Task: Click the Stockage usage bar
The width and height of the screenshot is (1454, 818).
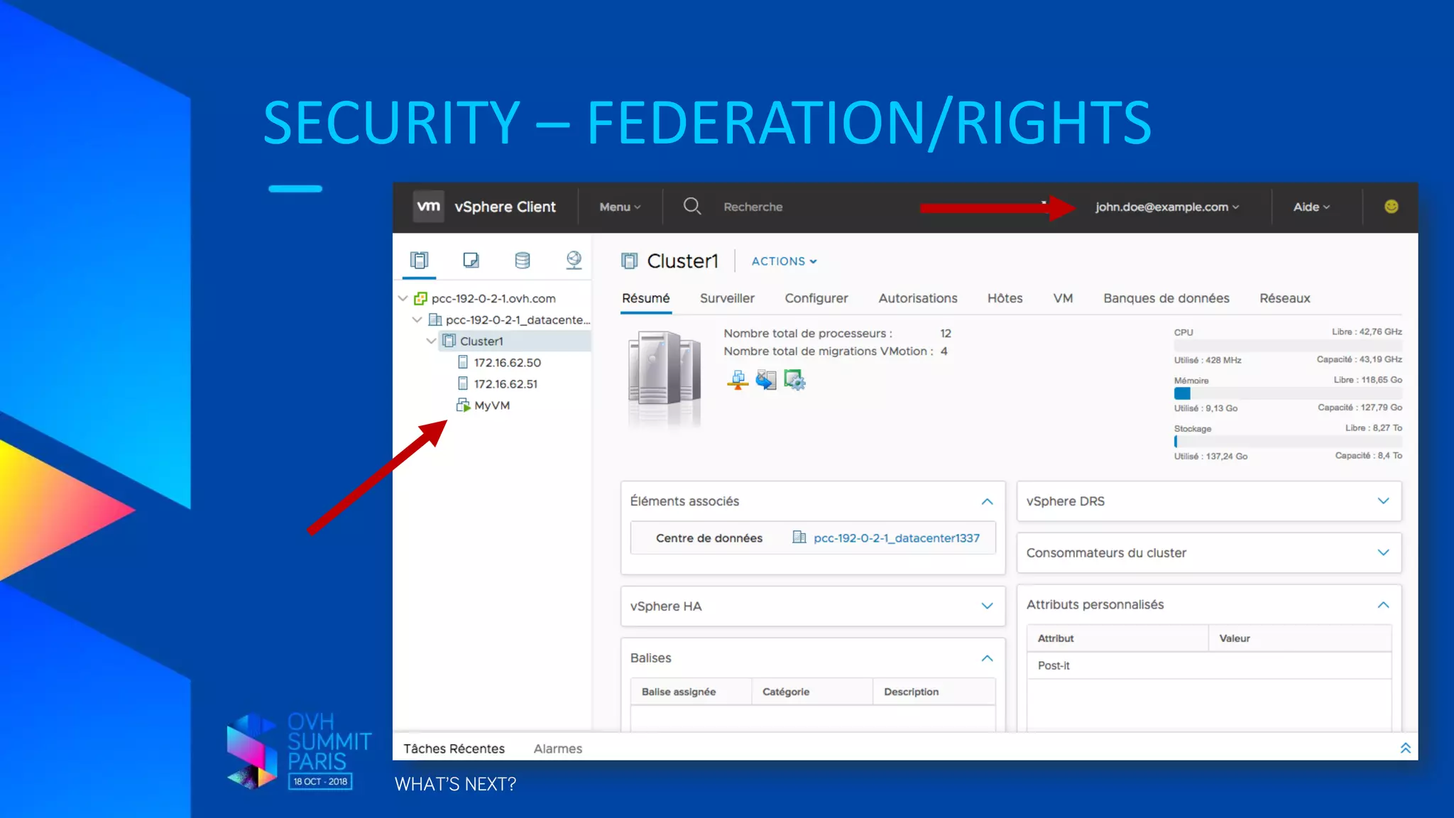Action: [x=1287, y=442]
